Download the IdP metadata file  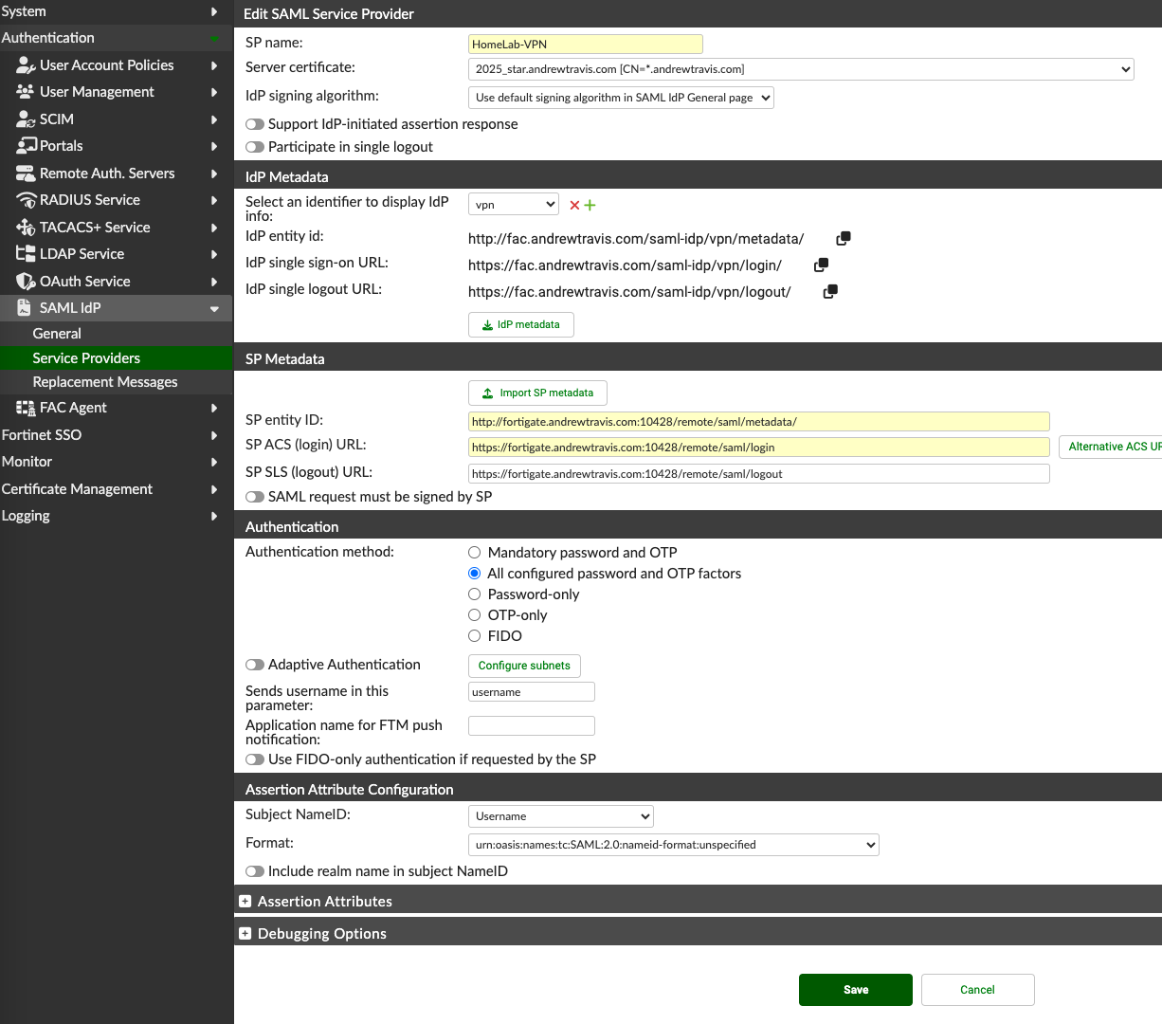520,323
